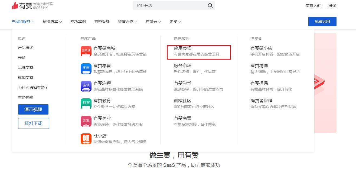
Task: Click text 招生教学一站式解决方案
Action: (115, 107)
